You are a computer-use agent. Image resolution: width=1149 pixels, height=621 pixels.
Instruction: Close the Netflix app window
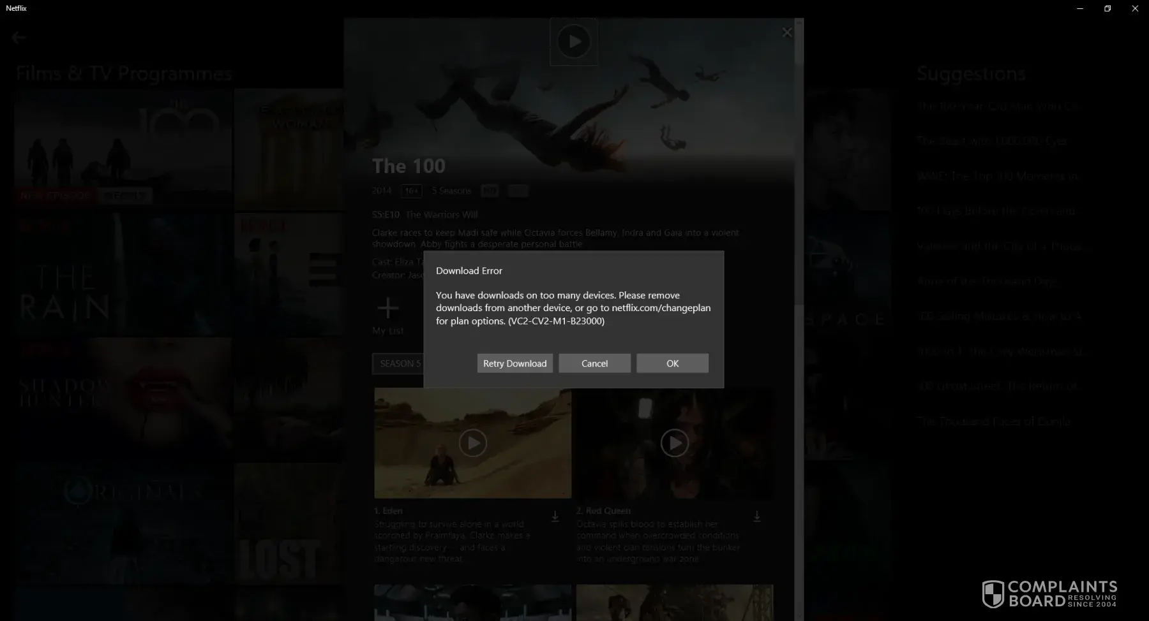point(1135,8)
